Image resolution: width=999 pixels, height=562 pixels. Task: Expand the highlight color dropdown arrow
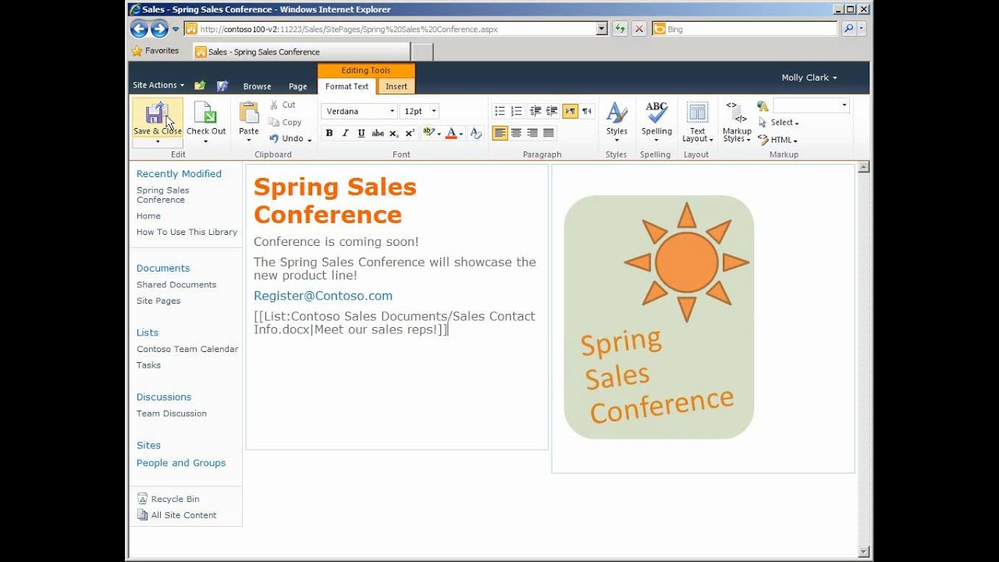click(439, 134)
